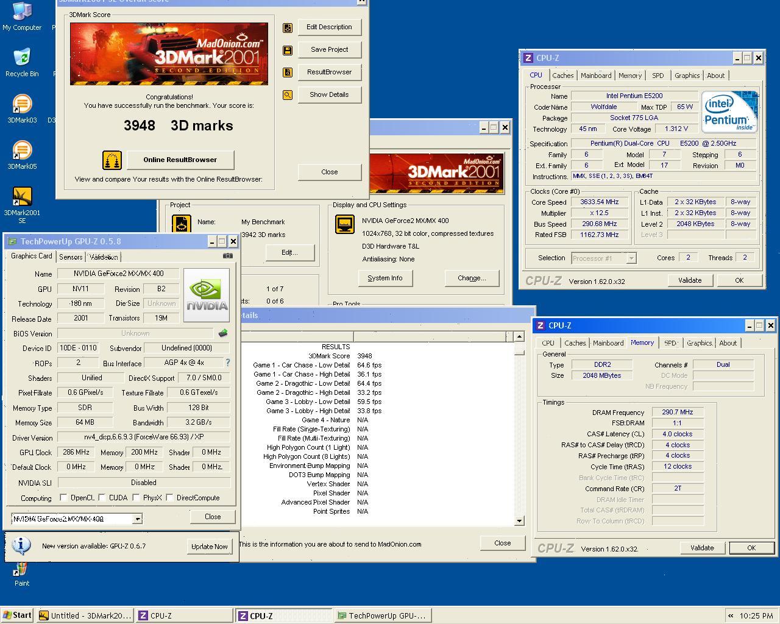This screenshot has height=624, width=780.
Task: Open SPD tab in upper CPU-Z
Action: (658, 76)
